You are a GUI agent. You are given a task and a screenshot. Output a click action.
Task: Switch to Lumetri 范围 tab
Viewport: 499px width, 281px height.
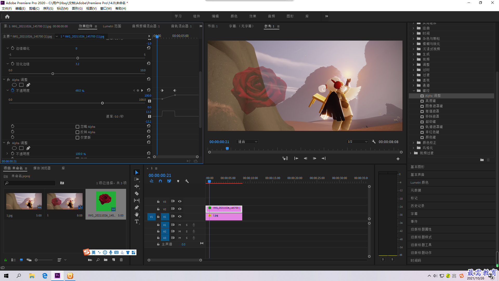(112, 26)
